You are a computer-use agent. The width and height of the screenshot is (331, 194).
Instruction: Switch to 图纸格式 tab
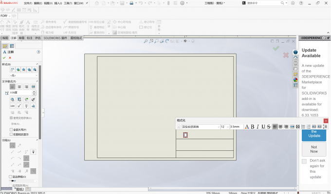76,38
